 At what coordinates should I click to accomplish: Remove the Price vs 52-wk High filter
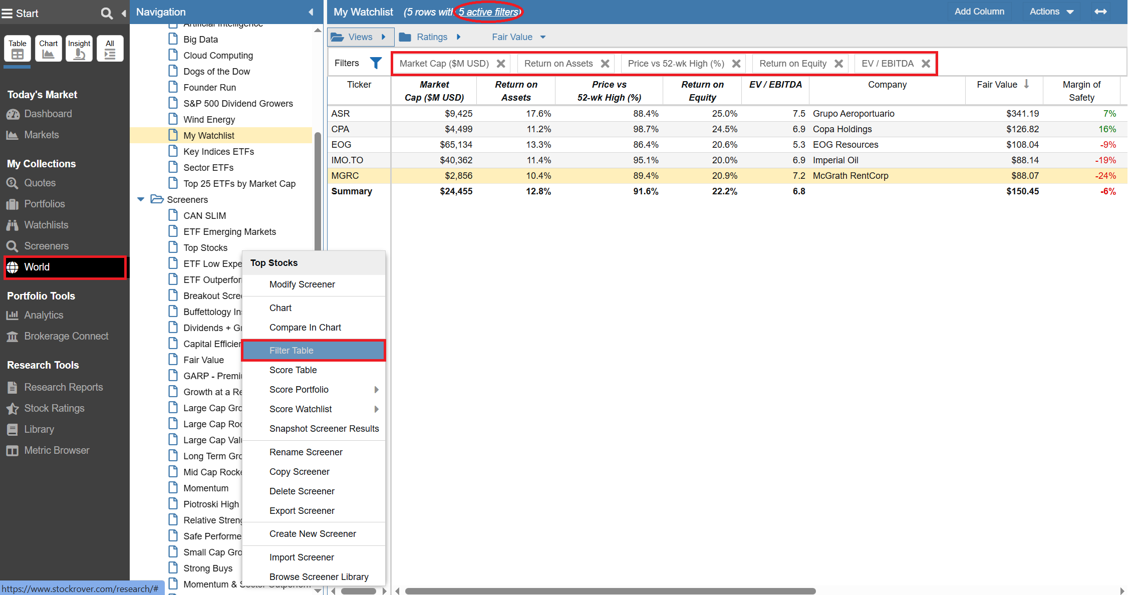click(x=736, y=64)
